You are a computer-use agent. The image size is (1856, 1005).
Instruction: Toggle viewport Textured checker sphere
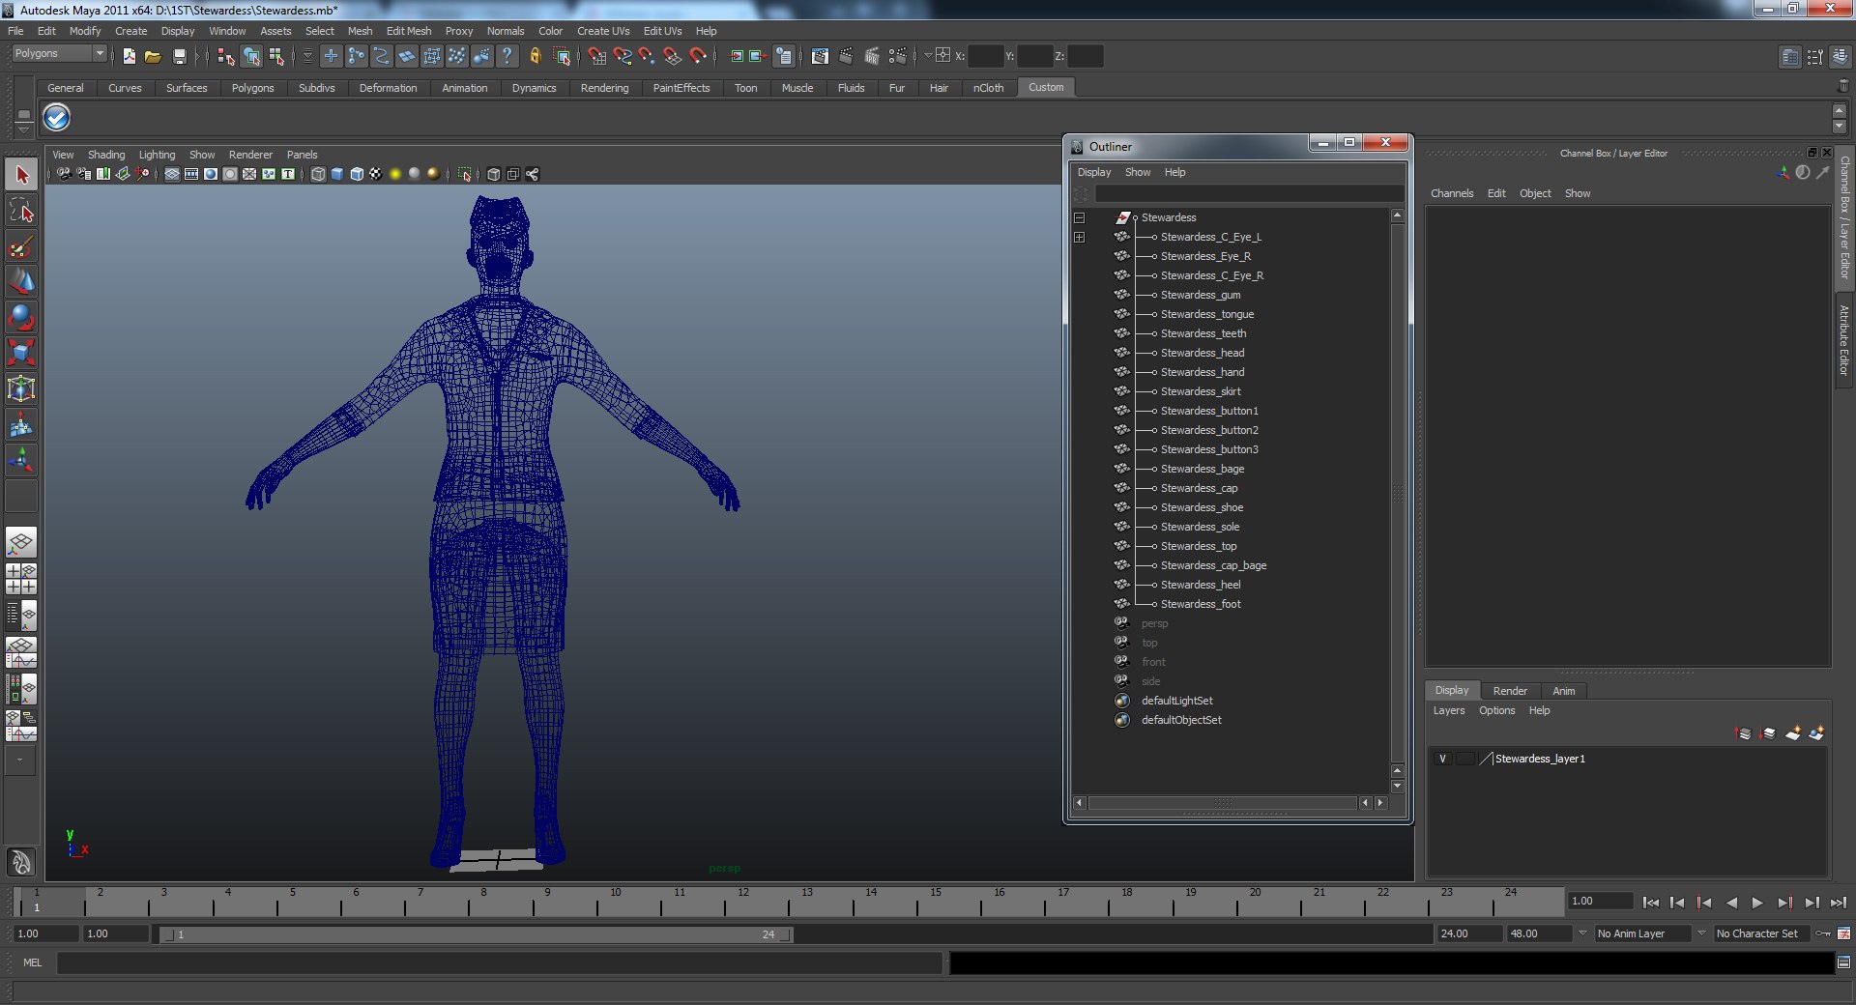point(376,174)
